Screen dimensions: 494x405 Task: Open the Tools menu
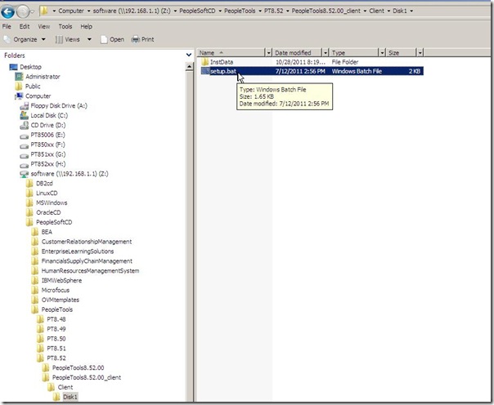click(x=63, y=26)
